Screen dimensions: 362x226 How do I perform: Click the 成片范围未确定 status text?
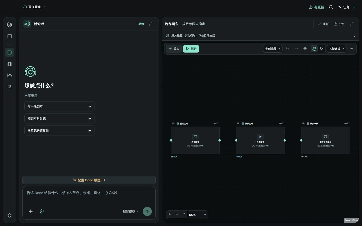pyautogui.click(x=194, y=24)
